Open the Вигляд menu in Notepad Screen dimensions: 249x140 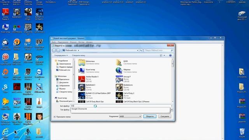click(x=81, y=42)
